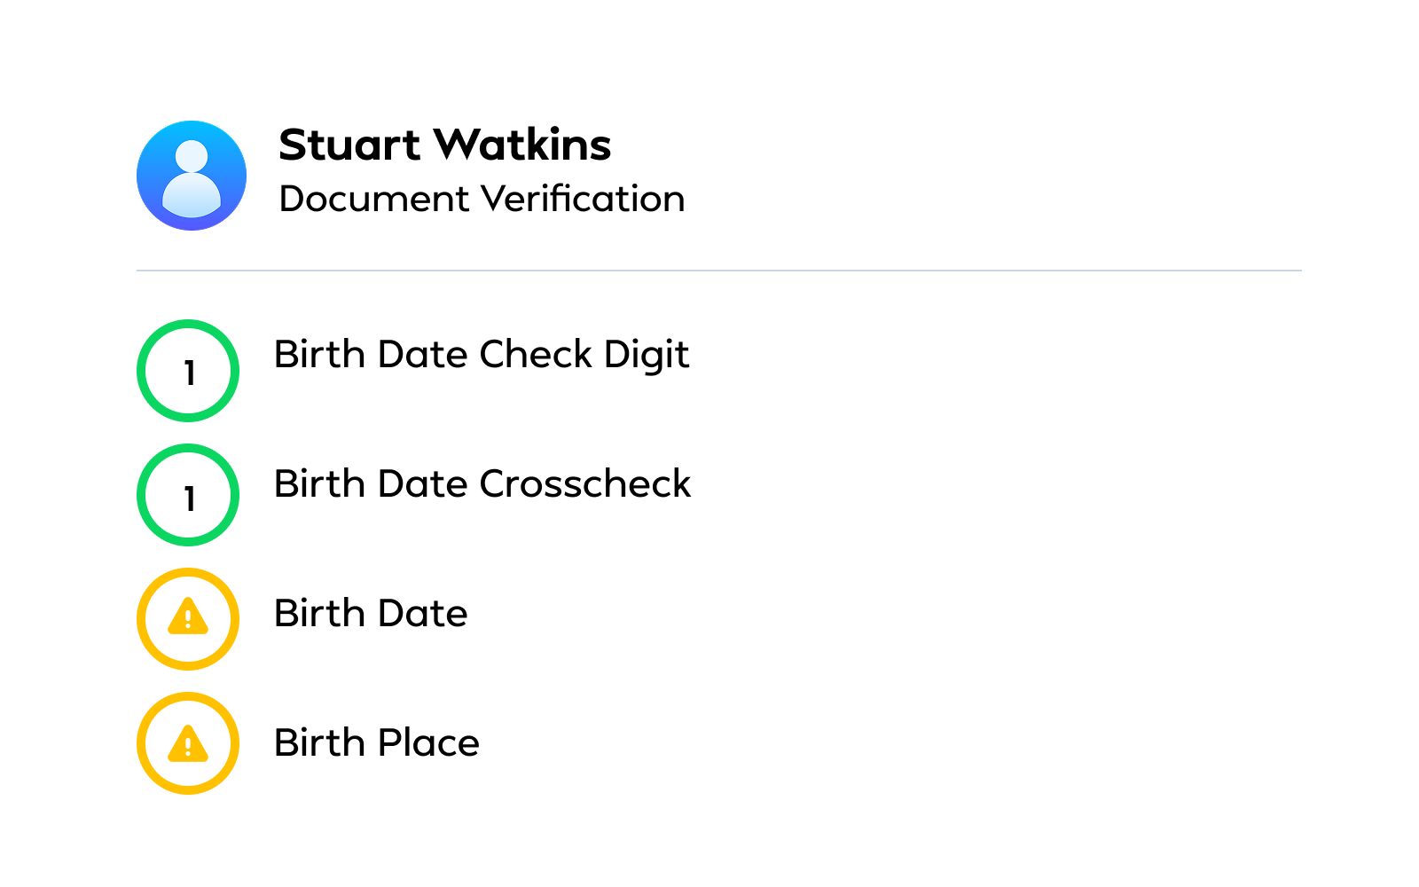Click the yellow warning icon beside Birth Date

(187, 618)
